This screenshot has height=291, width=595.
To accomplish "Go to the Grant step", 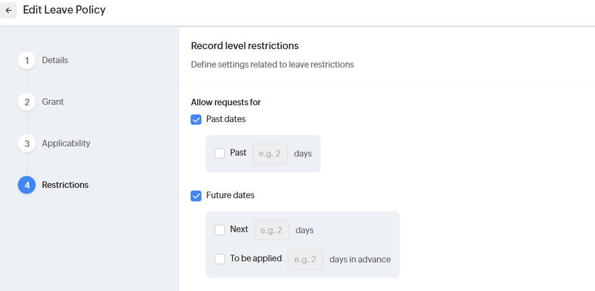I will (x=53, y=102).
